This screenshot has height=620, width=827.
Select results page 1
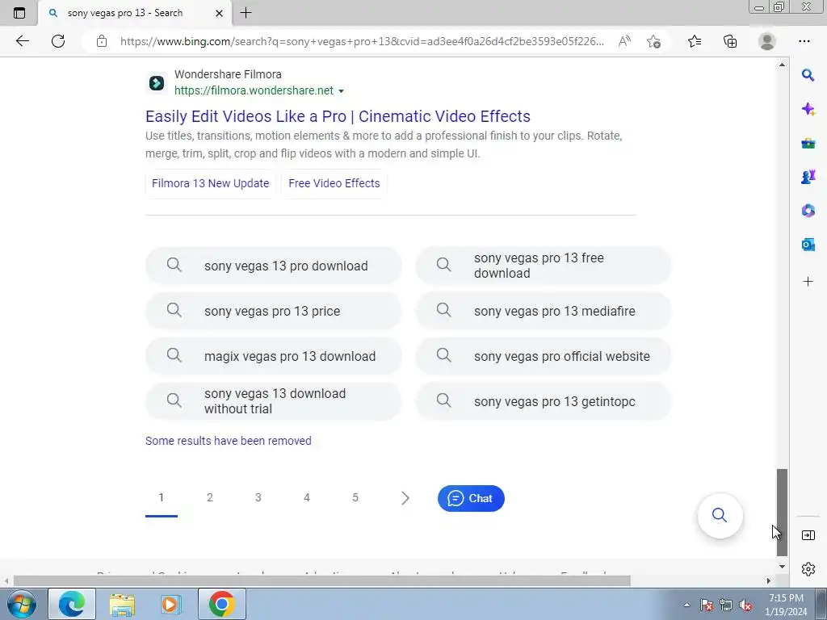point(162,497)
